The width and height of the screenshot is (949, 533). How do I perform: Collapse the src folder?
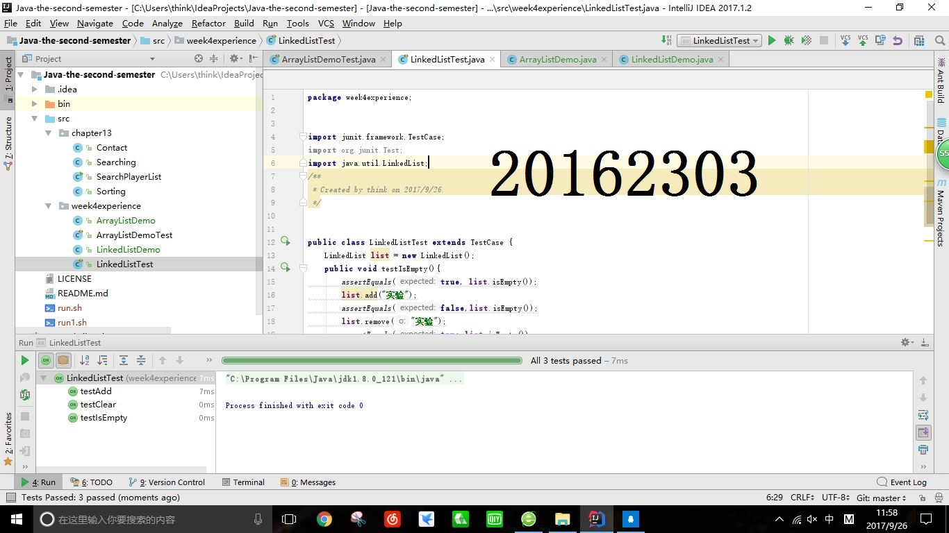(x=34, y=119)
